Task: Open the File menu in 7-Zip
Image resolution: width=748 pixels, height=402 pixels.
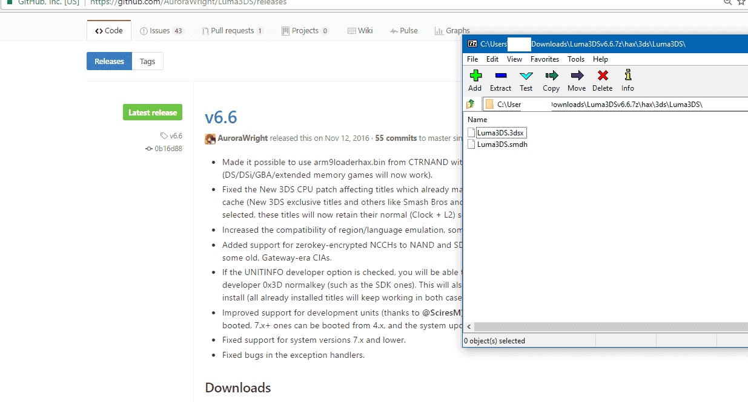Action: pos(472,59)
